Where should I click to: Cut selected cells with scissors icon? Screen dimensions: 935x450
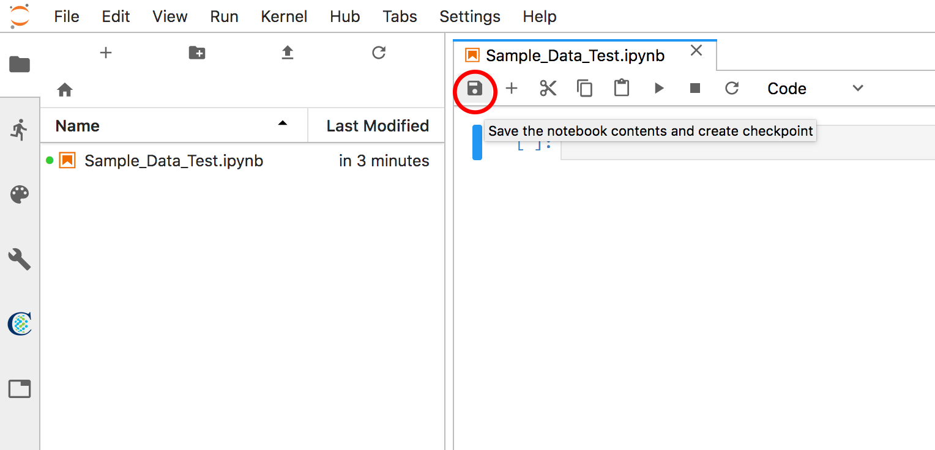tap(548, 89)
